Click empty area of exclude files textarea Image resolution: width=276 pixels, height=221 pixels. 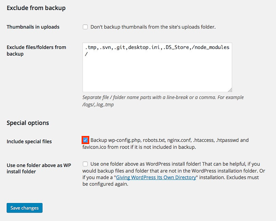(x=157, y=75)
